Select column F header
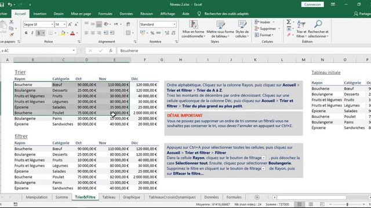This screenshot has width=371, height=208. 144,60
